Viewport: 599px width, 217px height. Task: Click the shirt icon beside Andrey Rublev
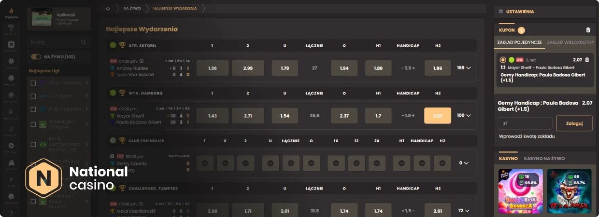point(113,68)
